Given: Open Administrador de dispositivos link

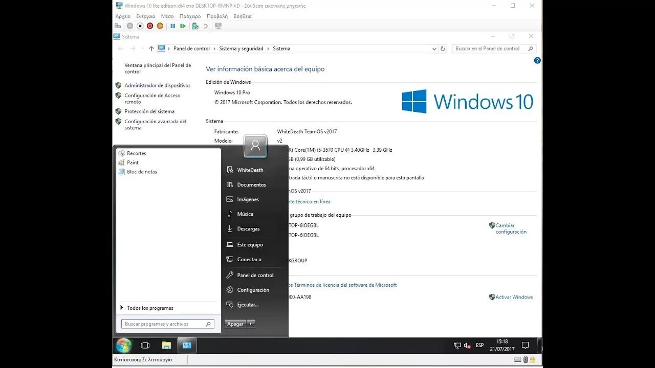Looking at the screenshot, I should click(x=157, y=85).
